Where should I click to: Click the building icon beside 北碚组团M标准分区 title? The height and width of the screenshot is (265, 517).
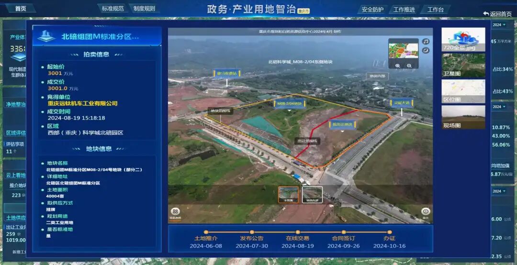coord(46,36)
